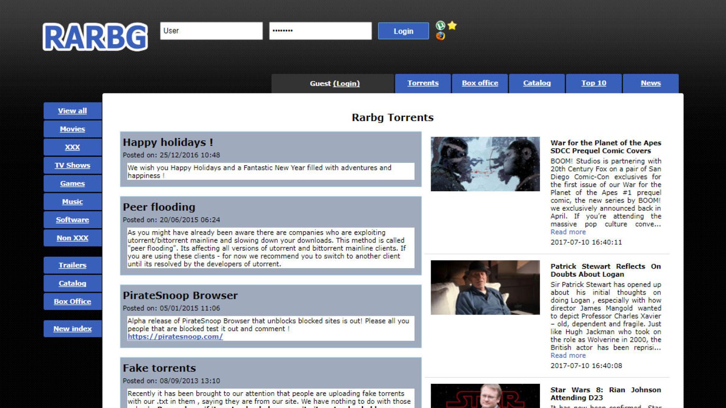Image resolution: width=726 pixels, height=408 pixels.
Task: Select Movies in the sidebar
Action: [x=73, y=129]
